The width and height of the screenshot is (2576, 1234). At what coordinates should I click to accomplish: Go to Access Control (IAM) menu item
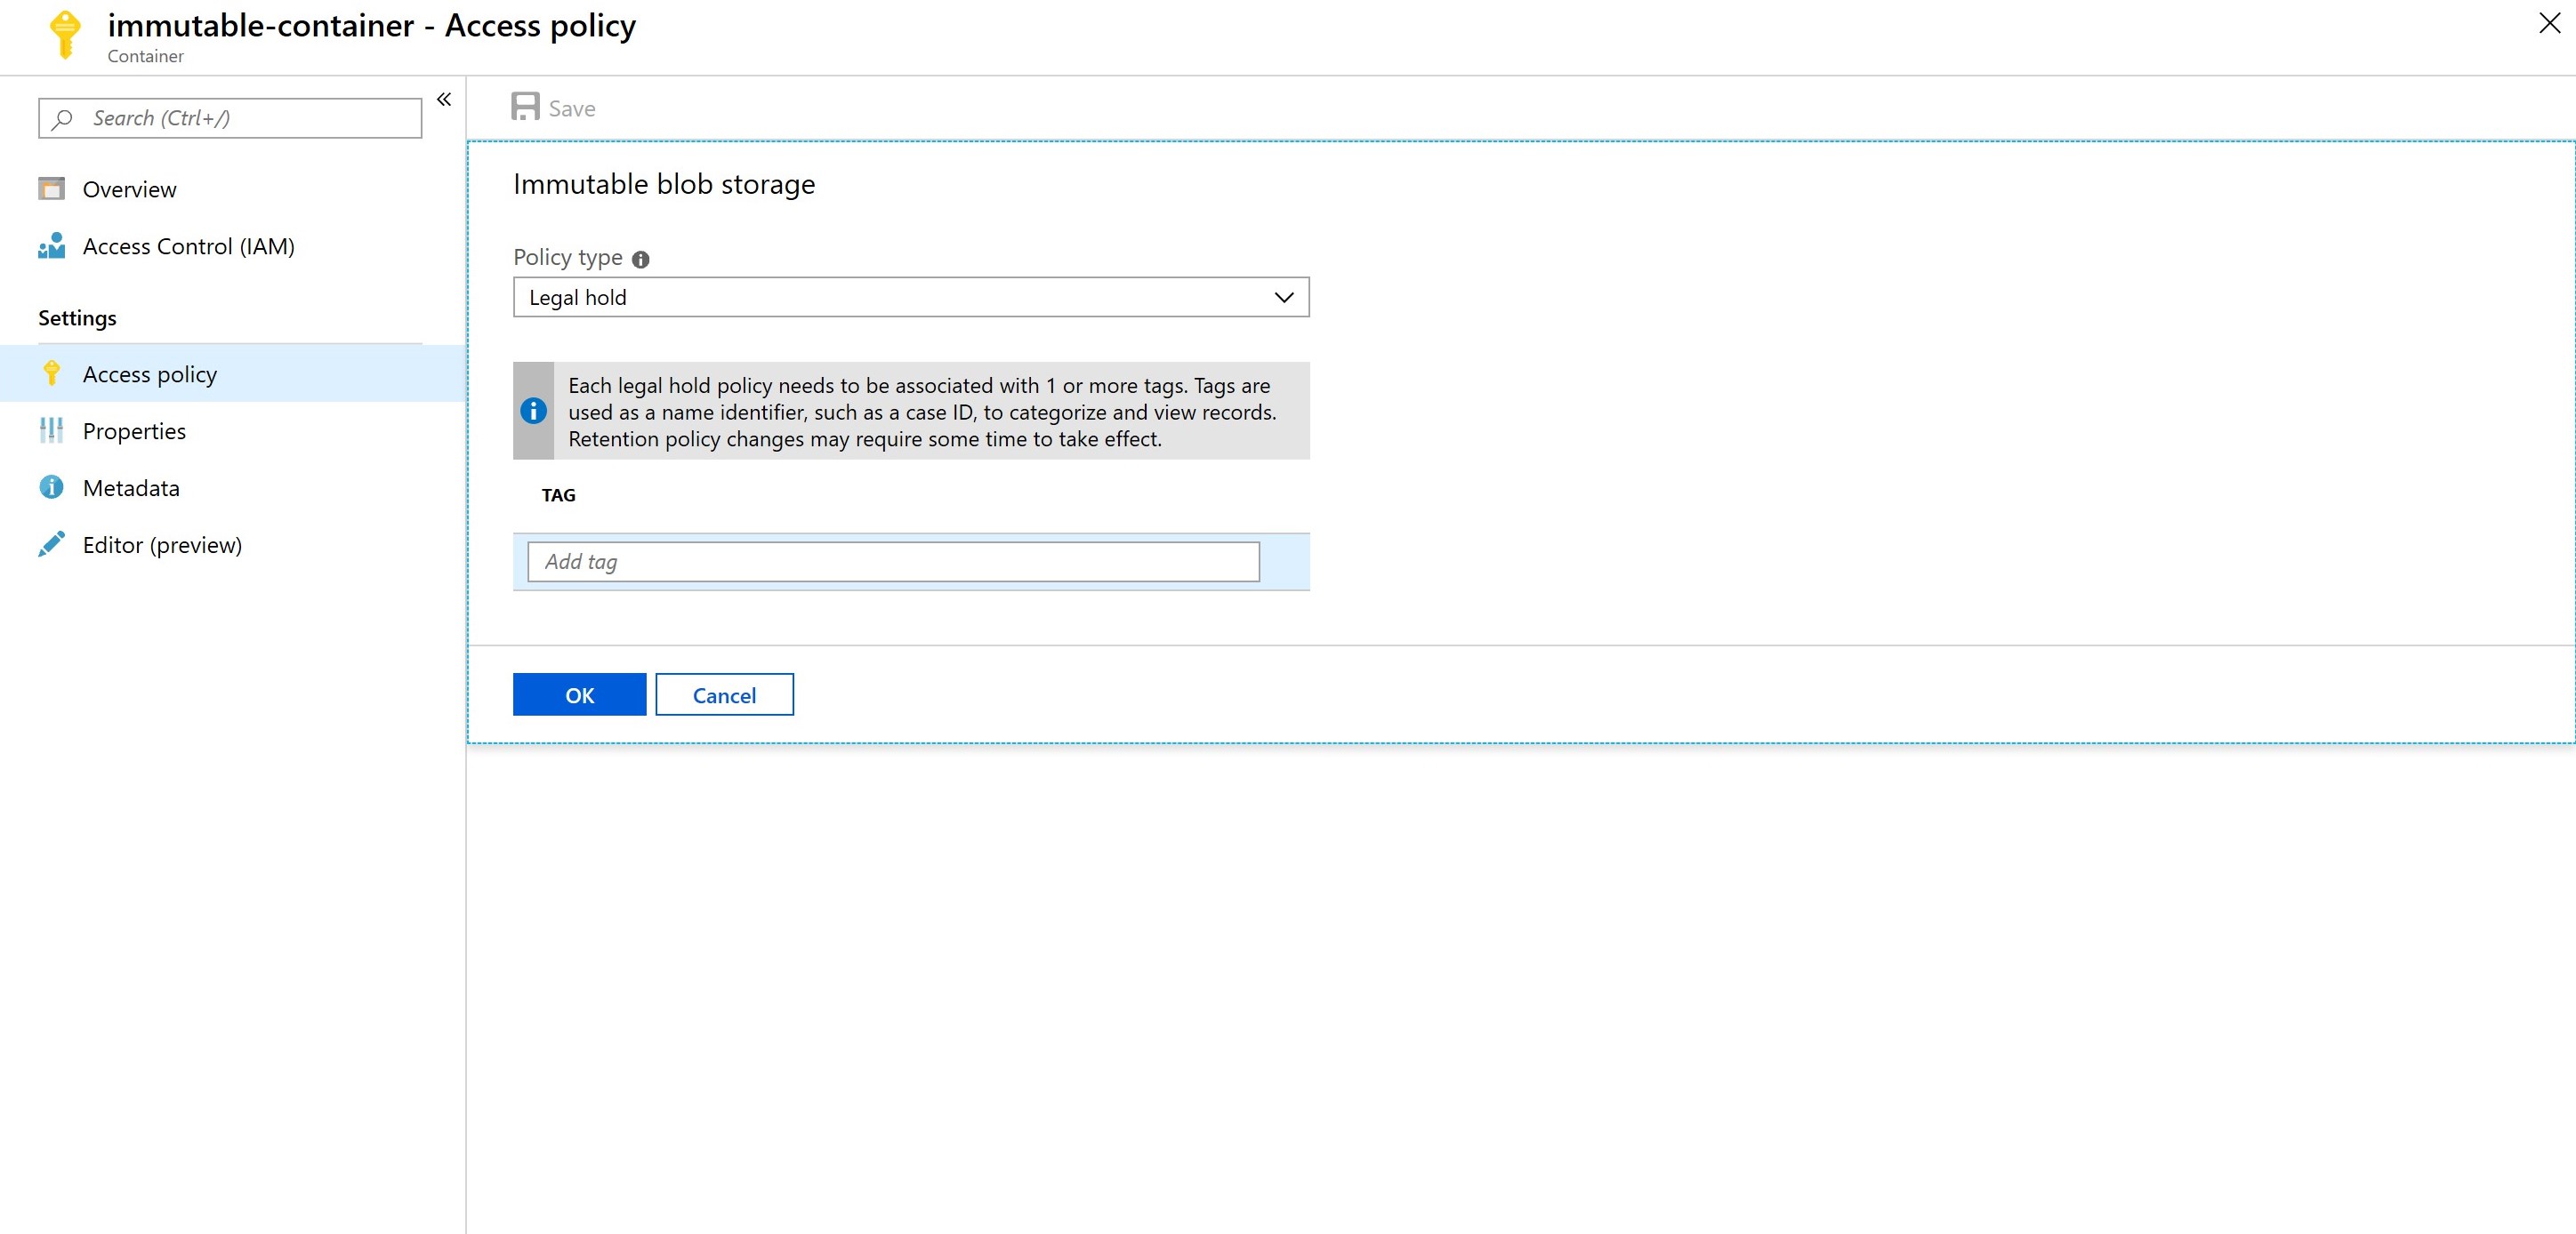[x=188, y=247]
